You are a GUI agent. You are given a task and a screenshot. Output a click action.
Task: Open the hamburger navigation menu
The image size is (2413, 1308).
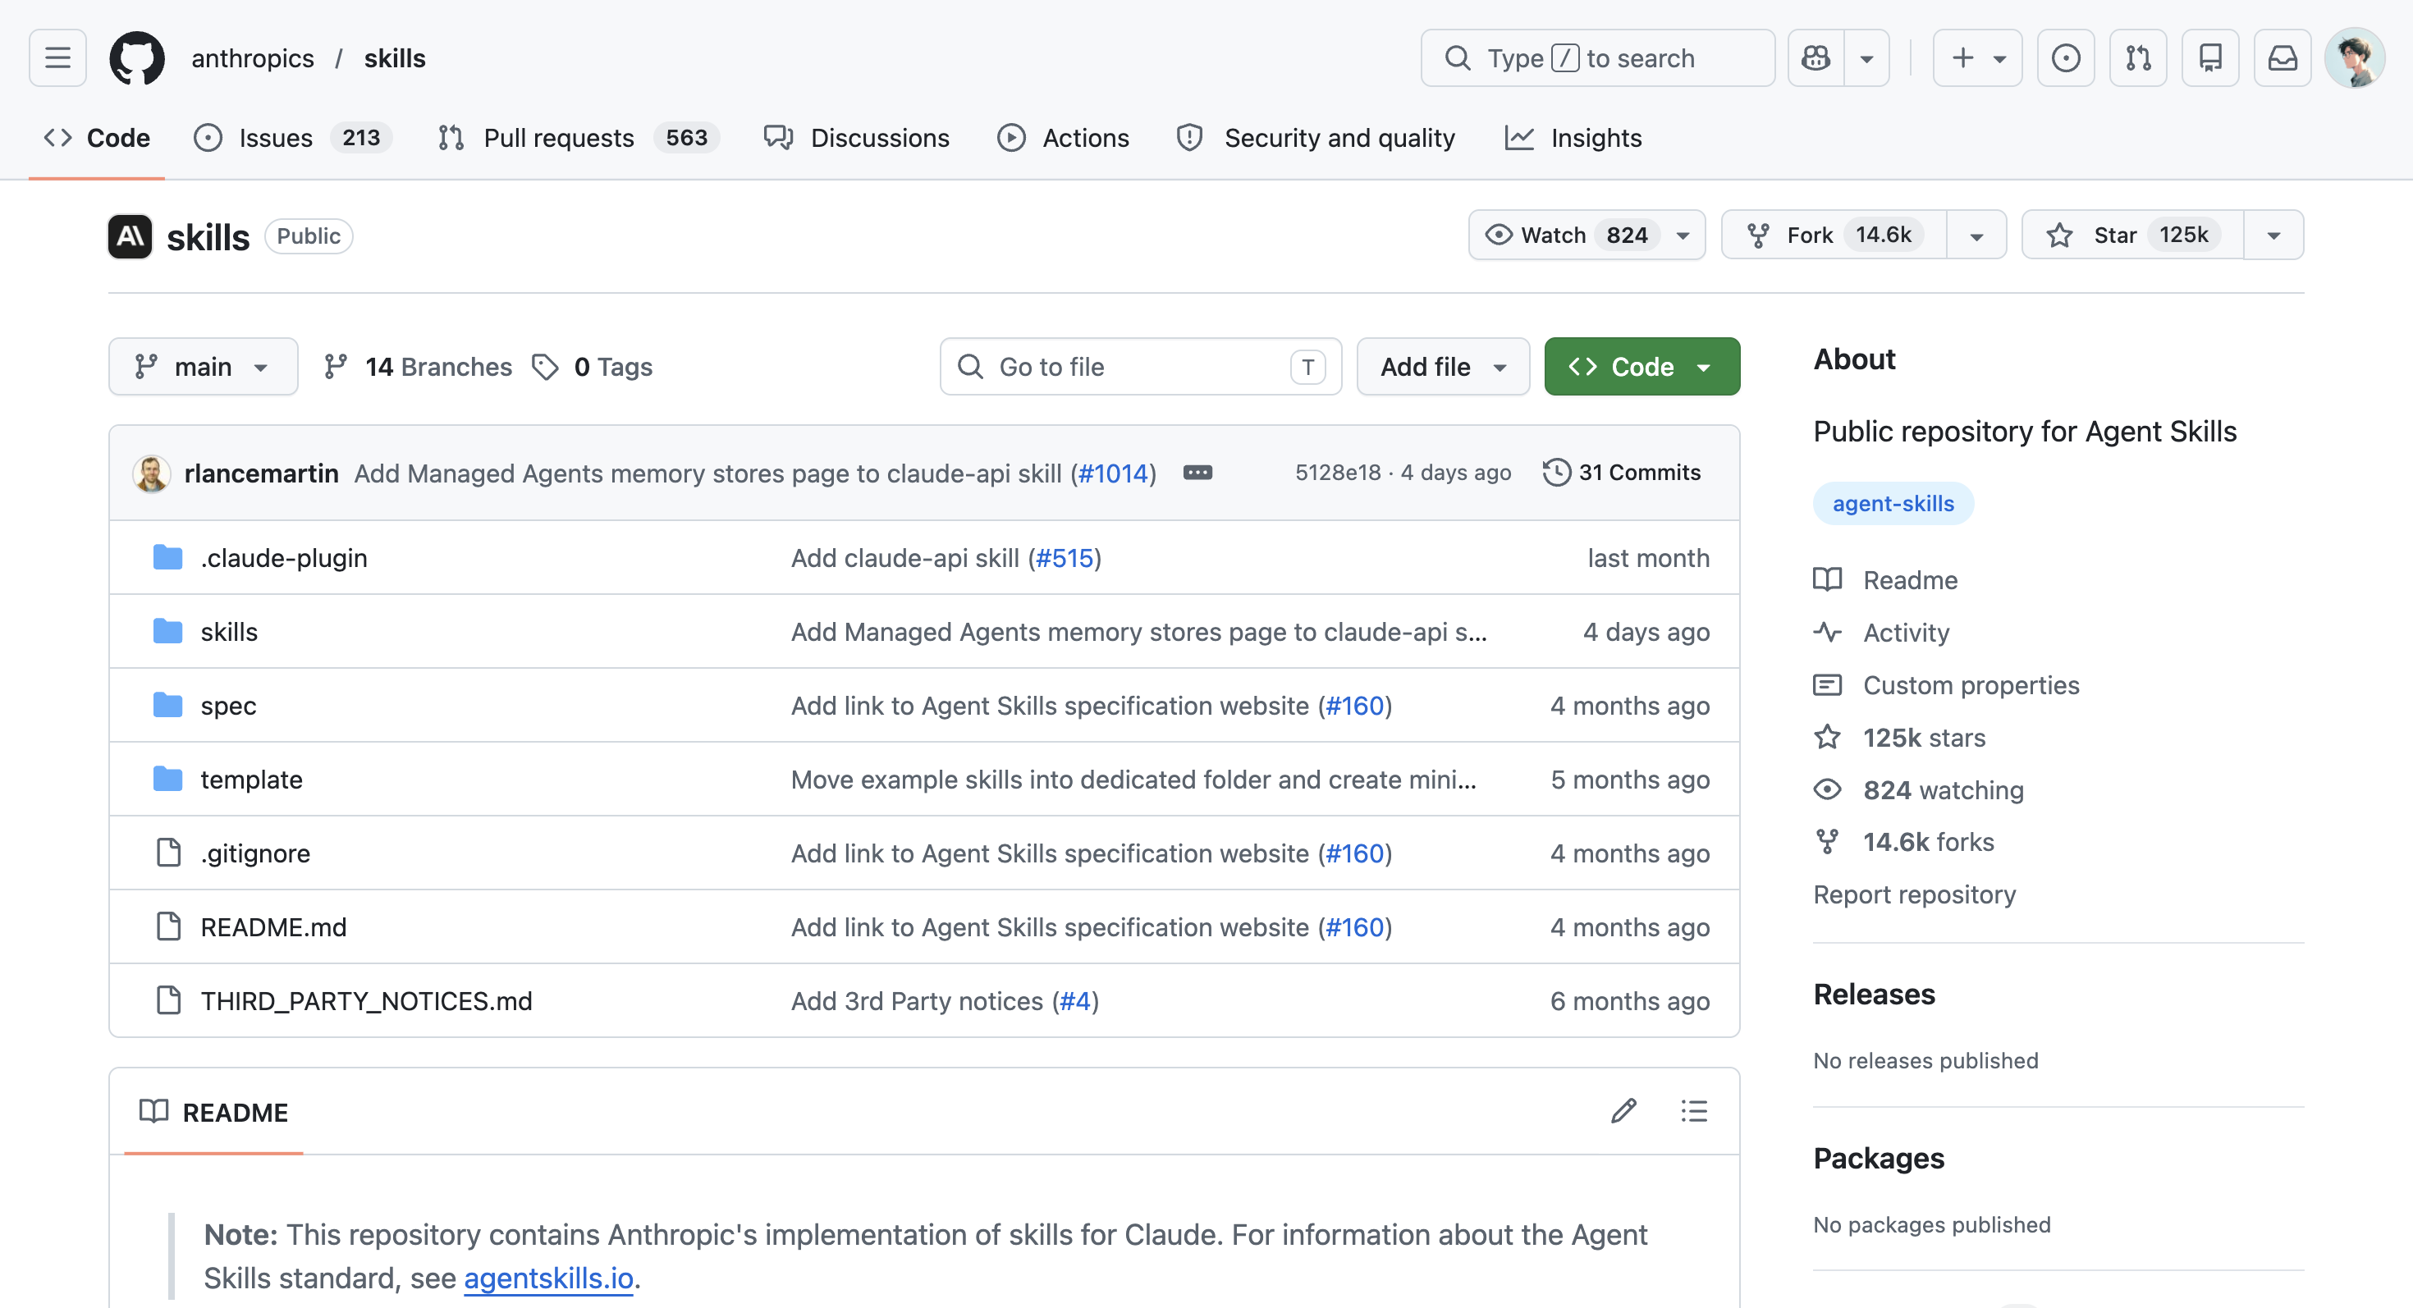(58, 58)
